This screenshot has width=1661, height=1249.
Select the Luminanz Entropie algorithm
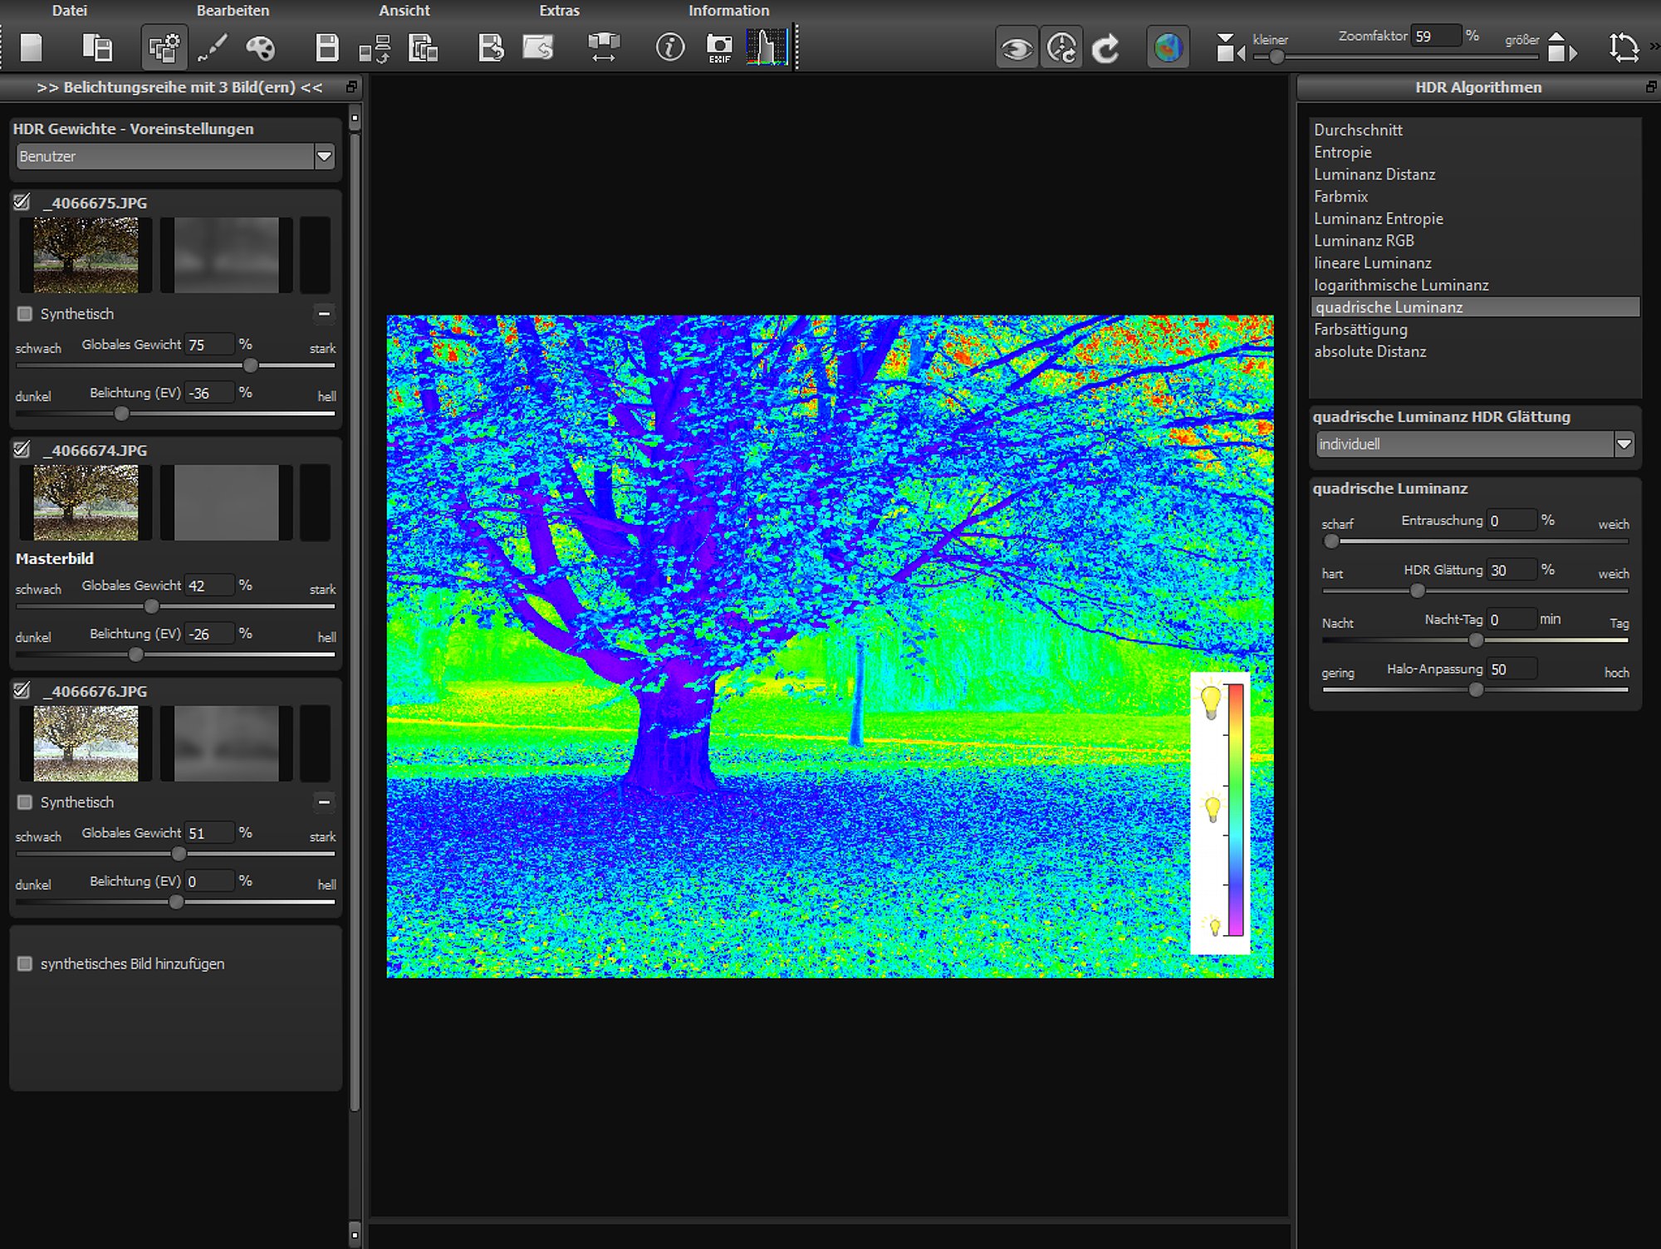click(x=1378, y=218)
